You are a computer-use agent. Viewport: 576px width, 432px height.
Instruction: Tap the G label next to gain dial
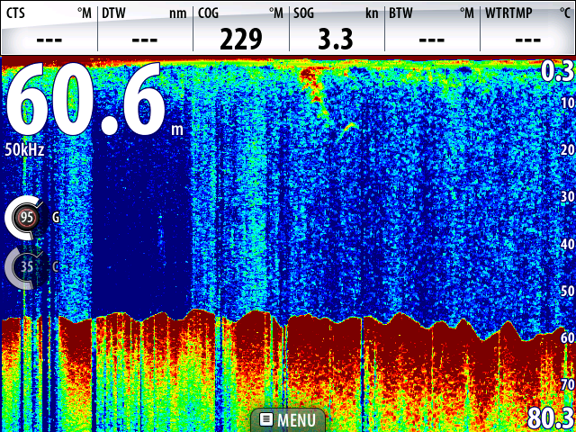pyautogui.click(x=56, y=217)
